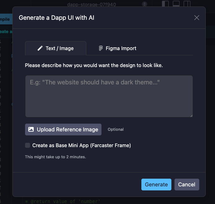The image size is (215, 204).
Task: Cancel the dialog
Action: [x=187, y=185]
